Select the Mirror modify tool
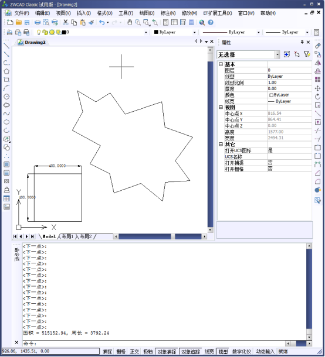Screen dimensions: 325x357 coord(318,63)
